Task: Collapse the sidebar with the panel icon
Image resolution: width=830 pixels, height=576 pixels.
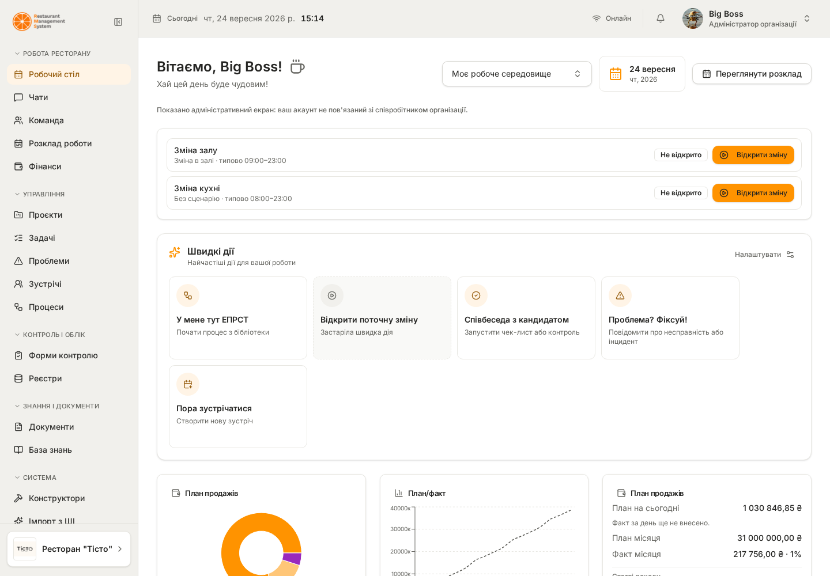Action: pyautogui.click(x=118, y=22)
